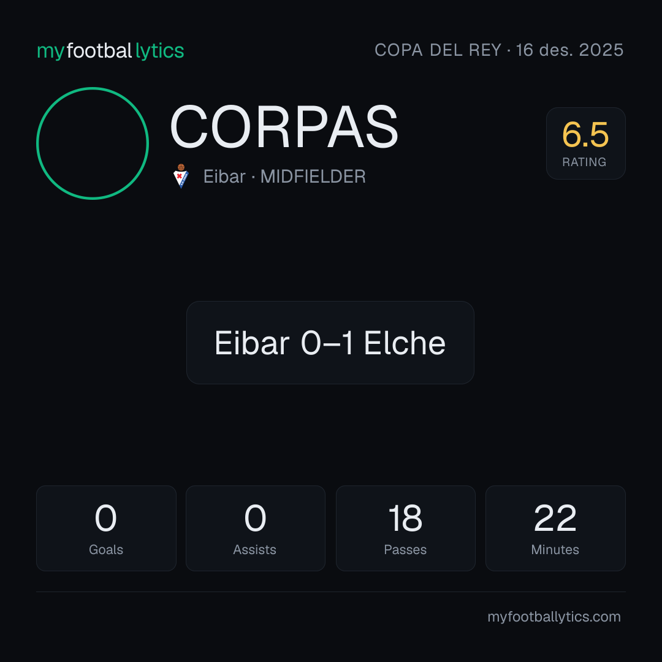Click the Eibar club crest icon
Viewport: 662px width, 662px height.
point(181,176)
